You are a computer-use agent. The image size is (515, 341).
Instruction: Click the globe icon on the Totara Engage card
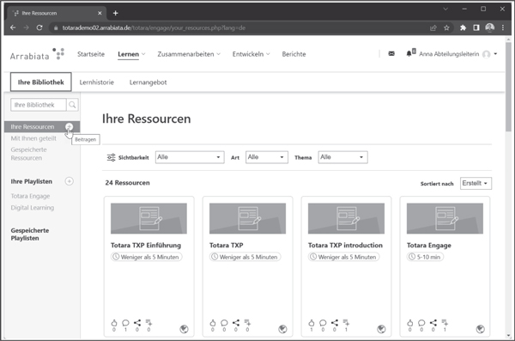pyautogui.click(x=480, y=329)
